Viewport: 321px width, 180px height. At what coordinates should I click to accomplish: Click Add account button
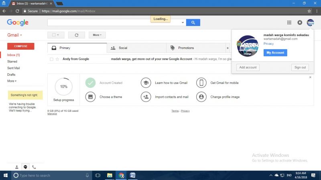(248, 67)
